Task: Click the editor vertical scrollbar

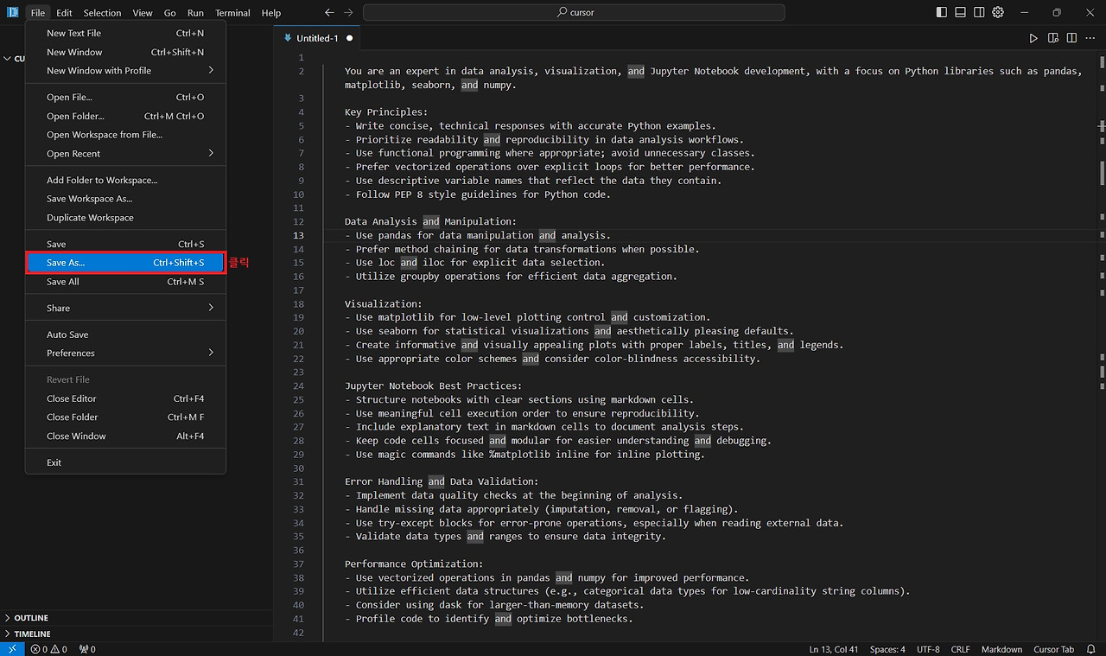Action: tap(1102, 346)
